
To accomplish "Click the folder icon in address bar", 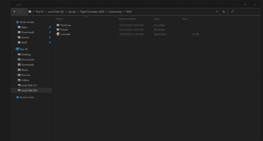I will click(30, 11).
